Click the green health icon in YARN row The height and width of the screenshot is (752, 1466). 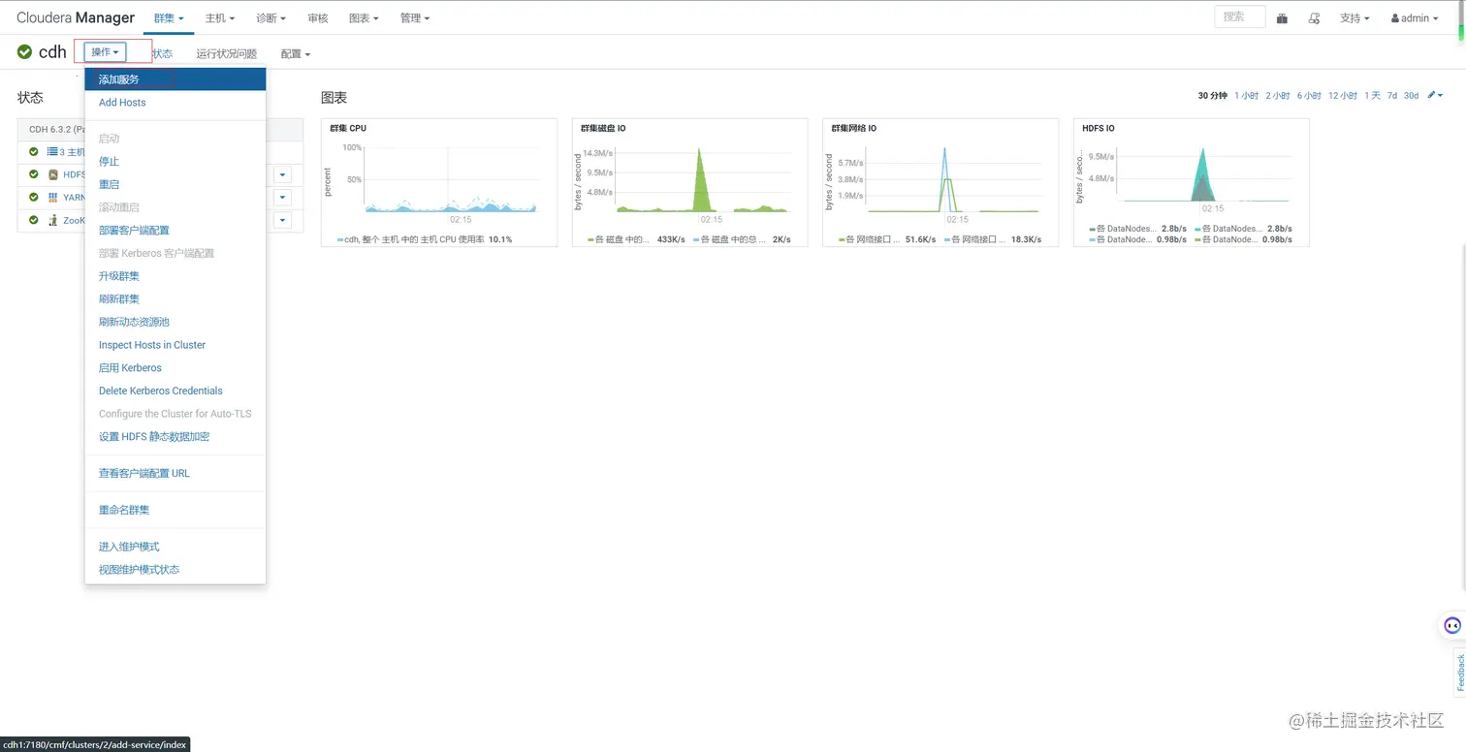tap(34, 197)
